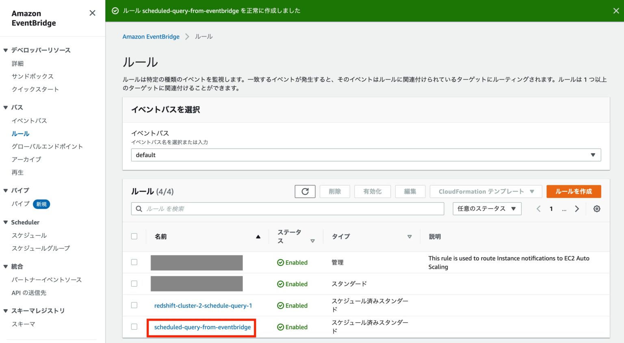
Task: Close the Amazon EventBridge sidebar with the X icon
Action: pyautogui.click(x=92, y=13)
